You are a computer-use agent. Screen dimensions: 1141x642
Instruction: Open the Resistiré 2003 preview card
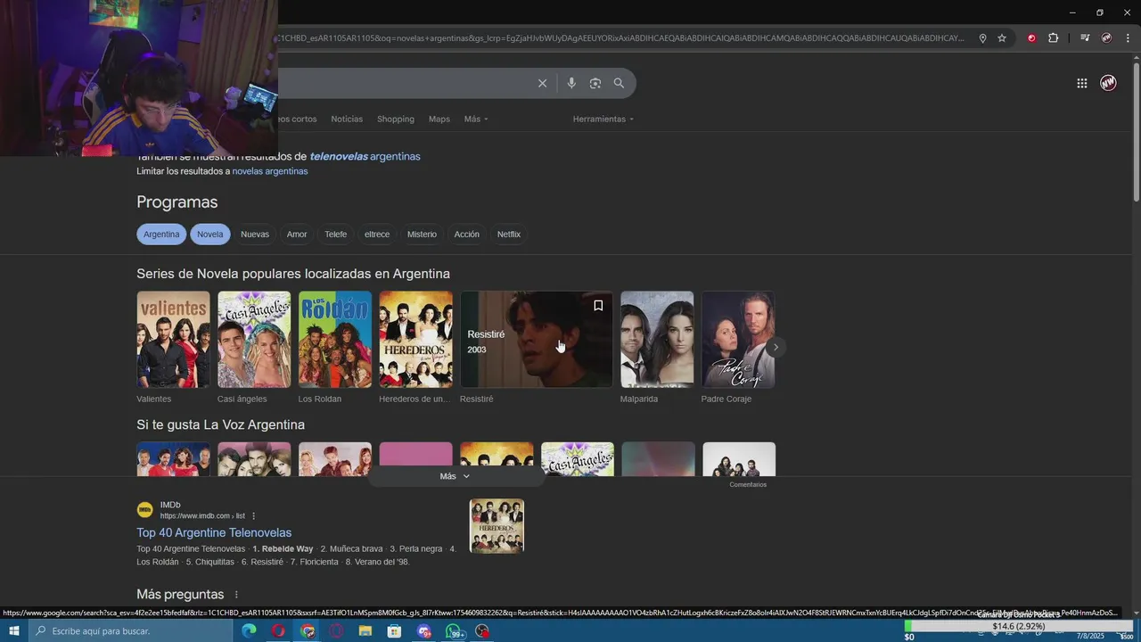coord(537,340)
